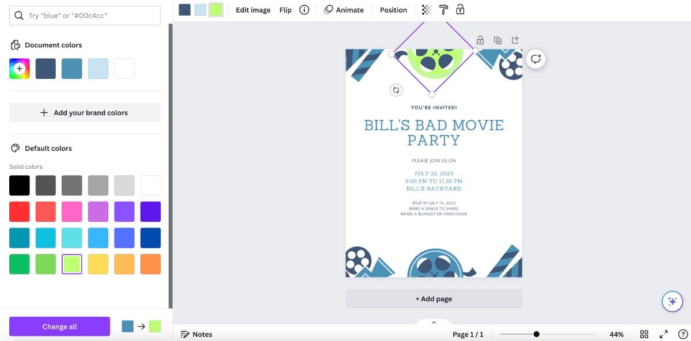
Task: Click the transparency checkerboard icon
Action: (427, 10)
